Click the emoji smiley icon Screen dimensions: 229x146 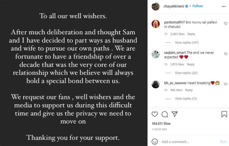tap(155, 142)
